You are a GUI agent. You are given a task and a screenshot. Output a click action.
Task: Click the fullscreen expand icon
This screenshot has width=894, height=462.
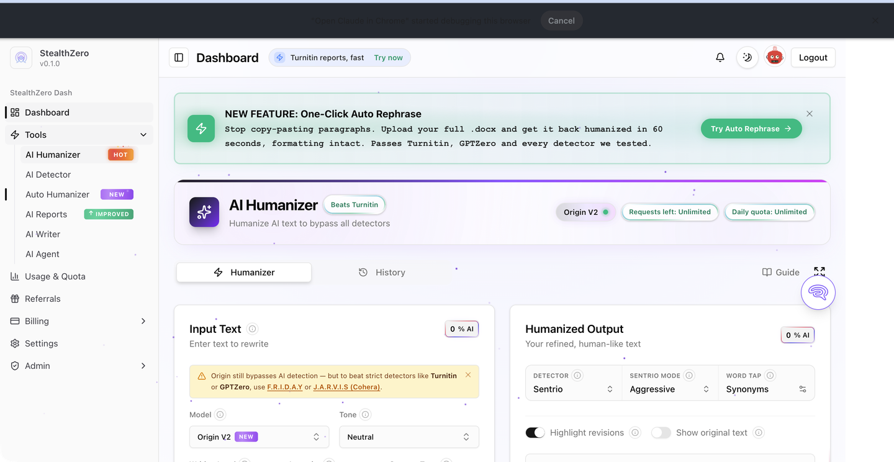click(819, 271)
